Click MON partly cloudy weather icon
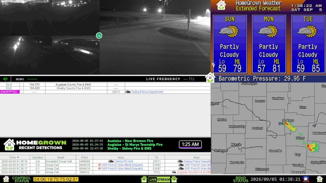326x183 pixels. point(268,31)
